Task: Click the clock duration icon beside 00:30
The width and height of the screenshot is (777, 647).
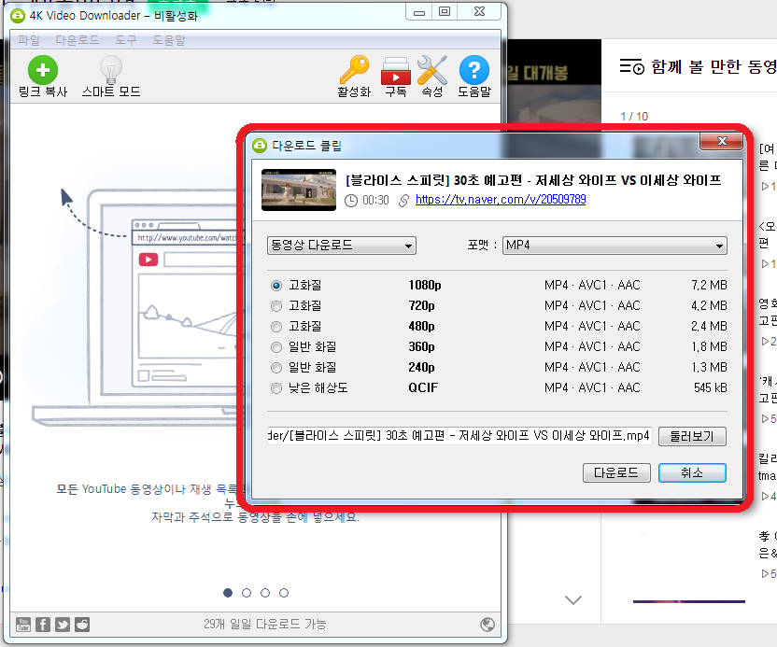Action: (351, 200)
